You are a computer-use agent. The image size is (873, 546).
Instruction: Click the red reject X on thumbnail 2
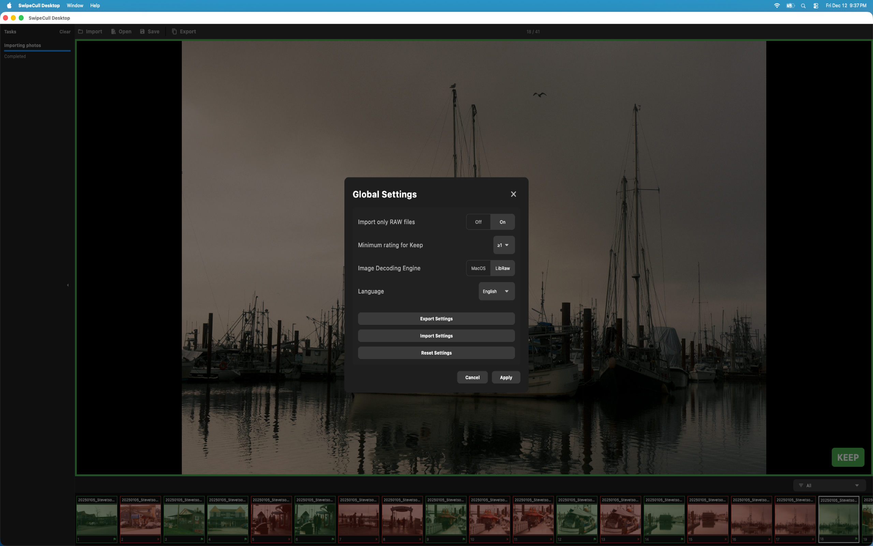point(158,539)
